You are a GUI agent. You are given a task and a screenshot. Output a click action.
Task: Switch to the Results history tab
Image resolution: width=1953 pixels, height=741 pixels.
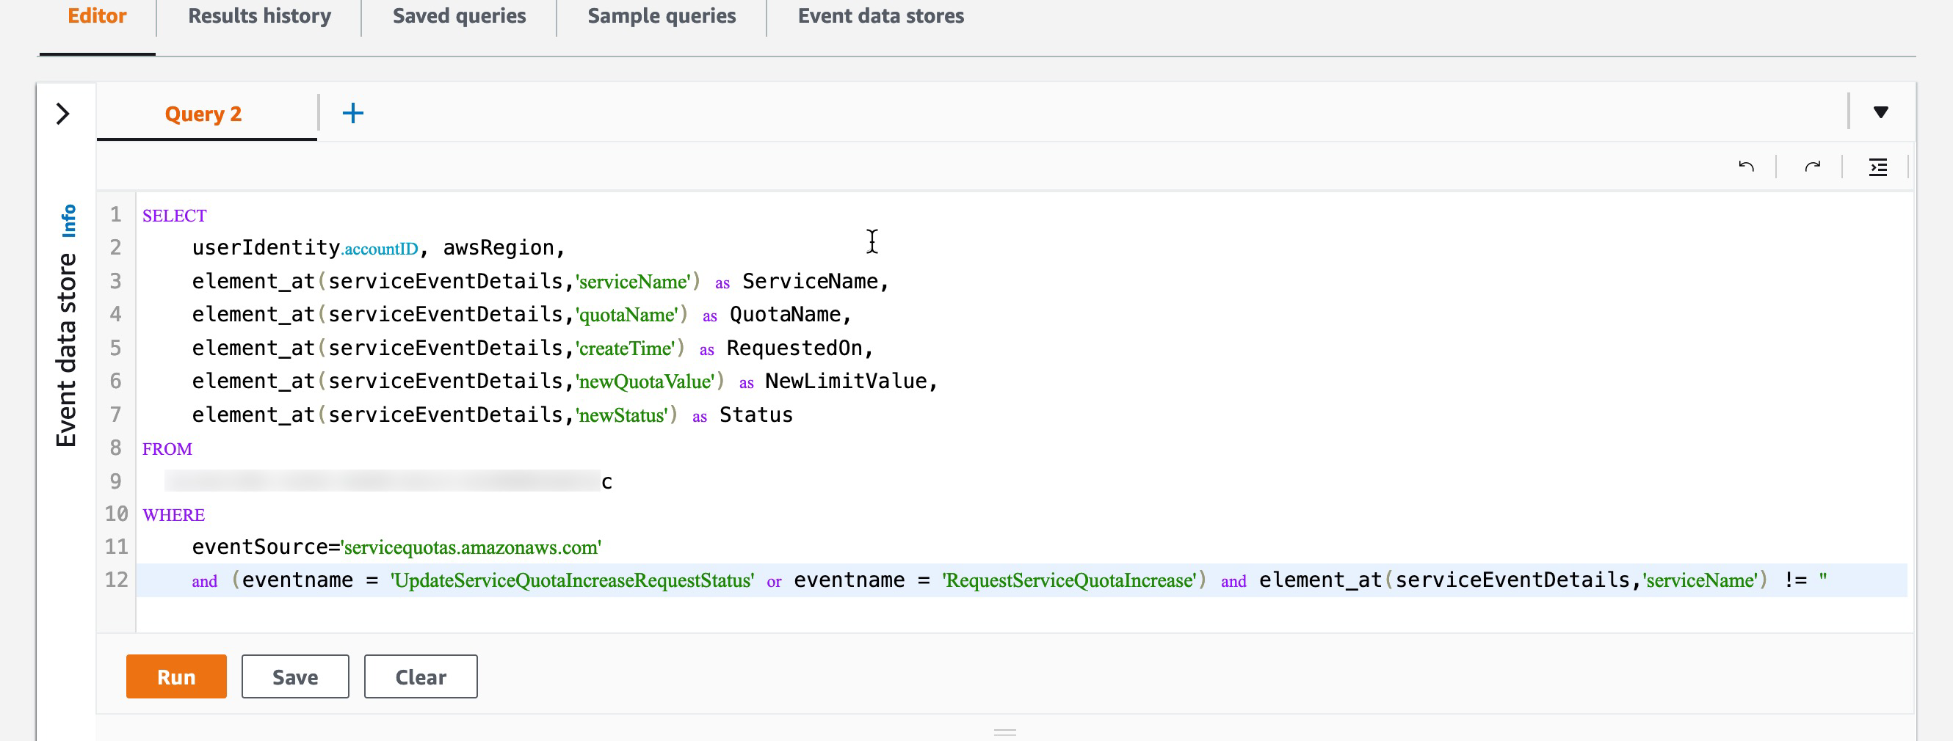click(x=258, y=16)
